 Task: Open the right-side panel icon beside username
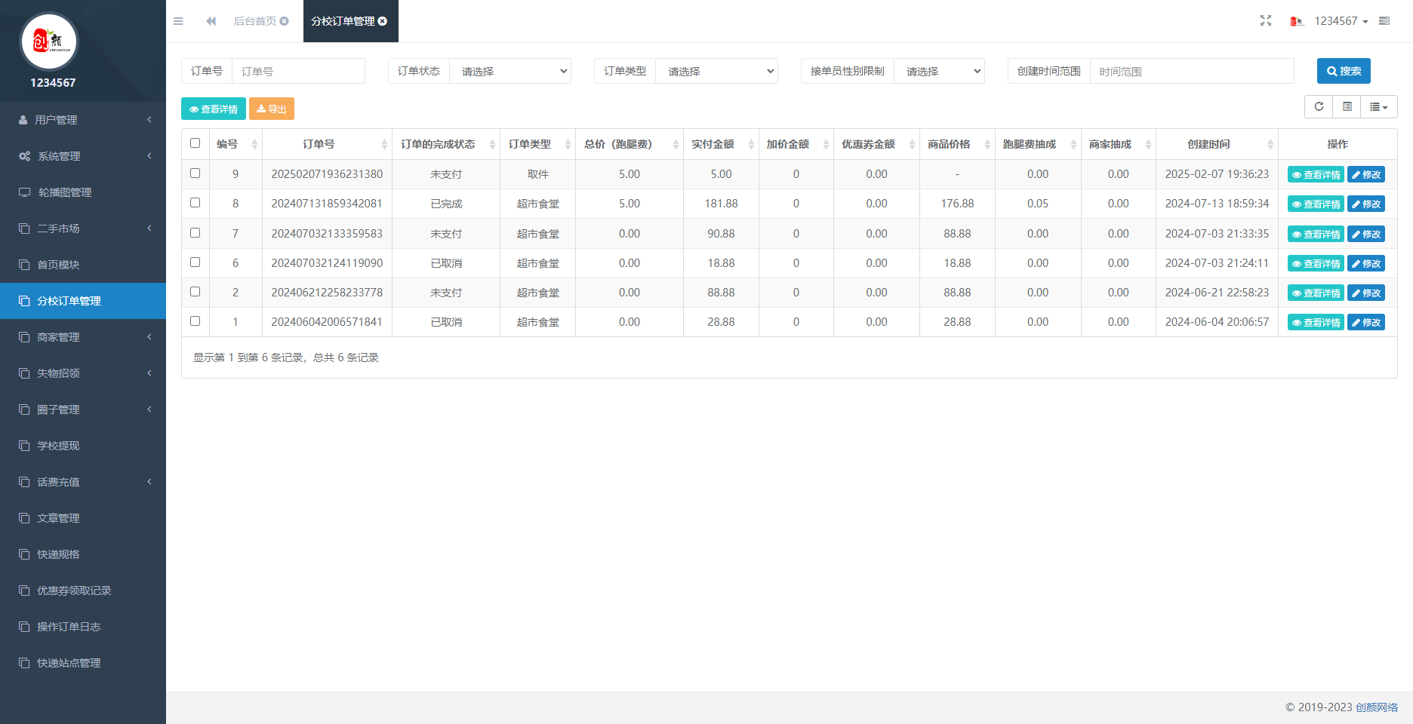point(1384,21)
